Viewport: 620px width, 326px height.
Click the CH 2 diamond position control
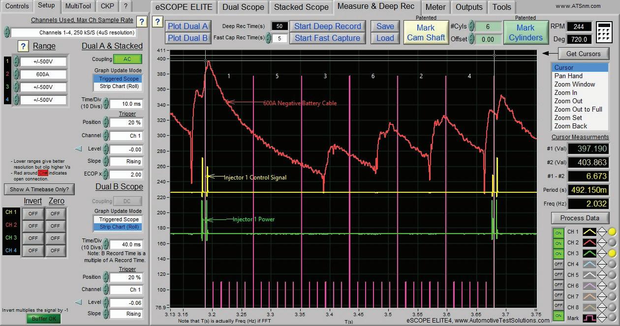(602, 242)
